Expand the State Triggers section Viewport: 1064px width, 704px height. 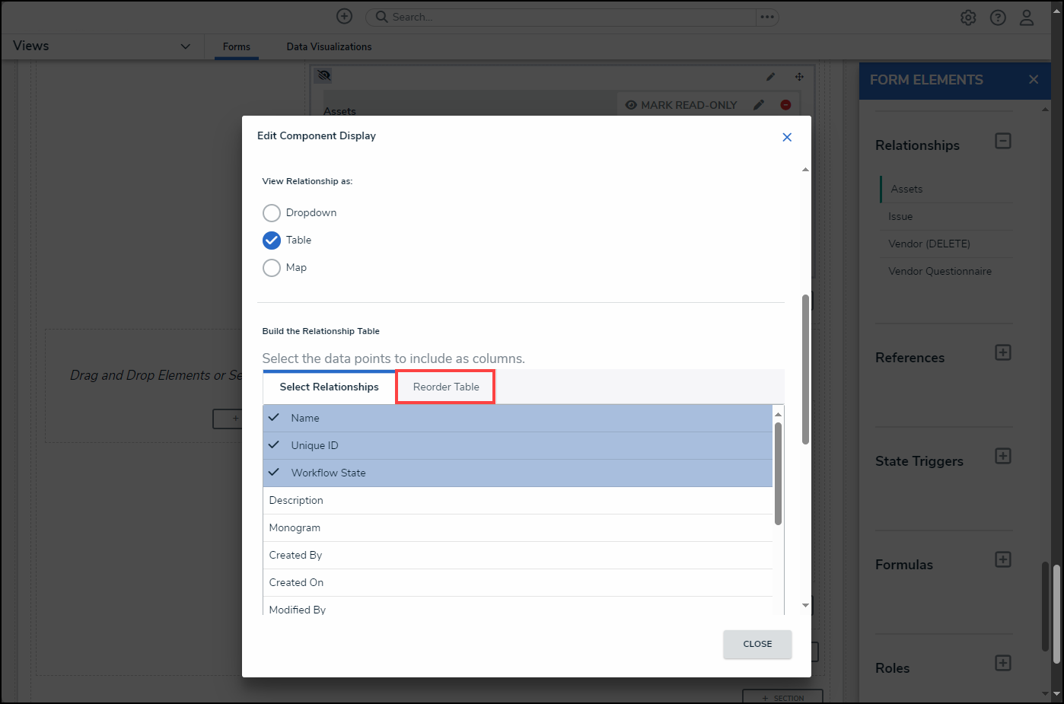tap(1003, 457)
